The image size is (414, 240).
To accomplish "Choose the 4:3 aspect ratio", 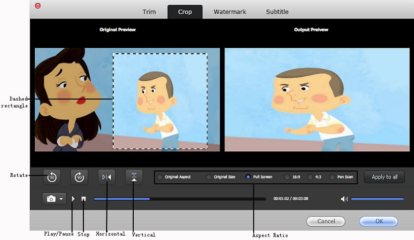I will 310,177.
